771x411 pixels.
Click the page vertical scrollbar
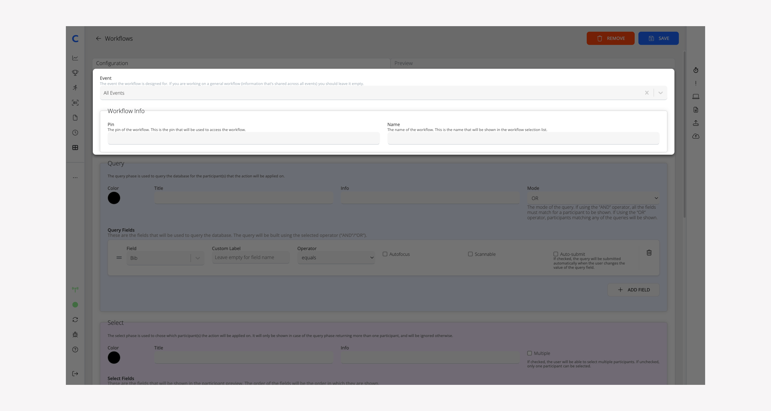coord(685,135)
